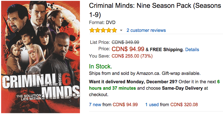Image resolution: width=223 pixels, height=114 pixels.
Task: Click the red CDN$ 94.99 price
Action: tap(128, 49)
